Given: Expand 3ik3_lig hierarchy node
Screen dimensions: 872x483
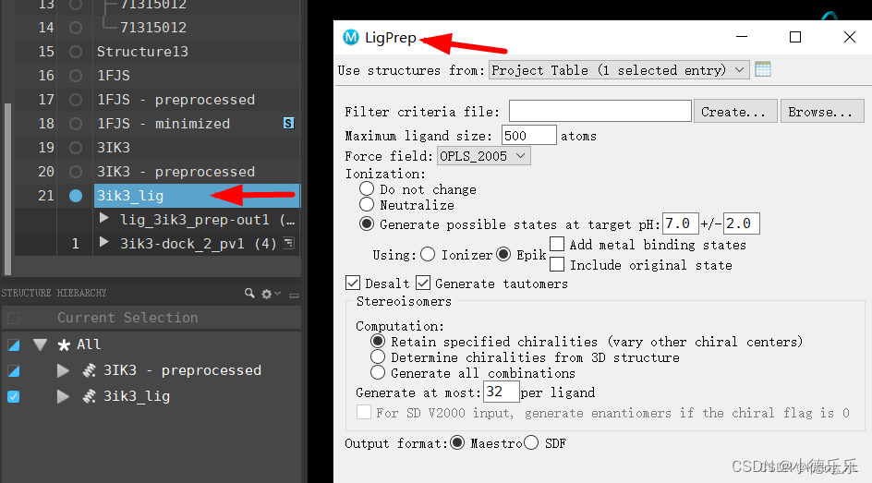Looking at the screenshot, I should coord(64,397).
